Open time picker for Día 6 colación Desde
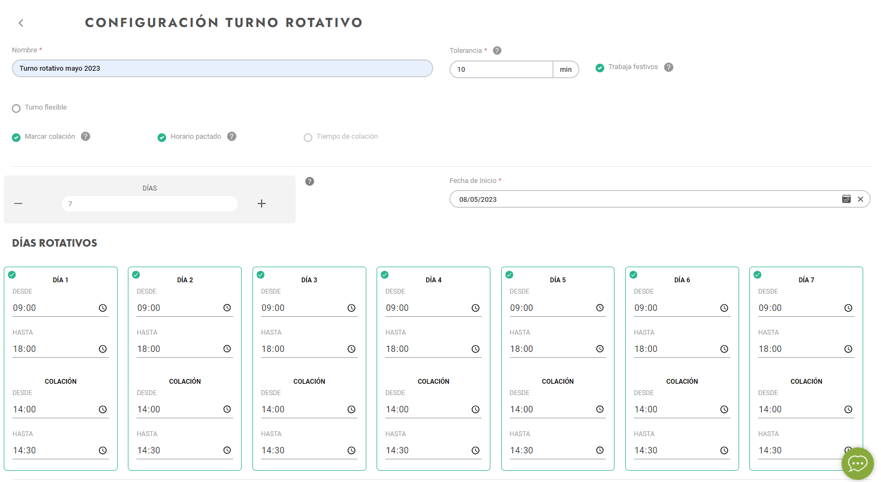 [724, 410]
